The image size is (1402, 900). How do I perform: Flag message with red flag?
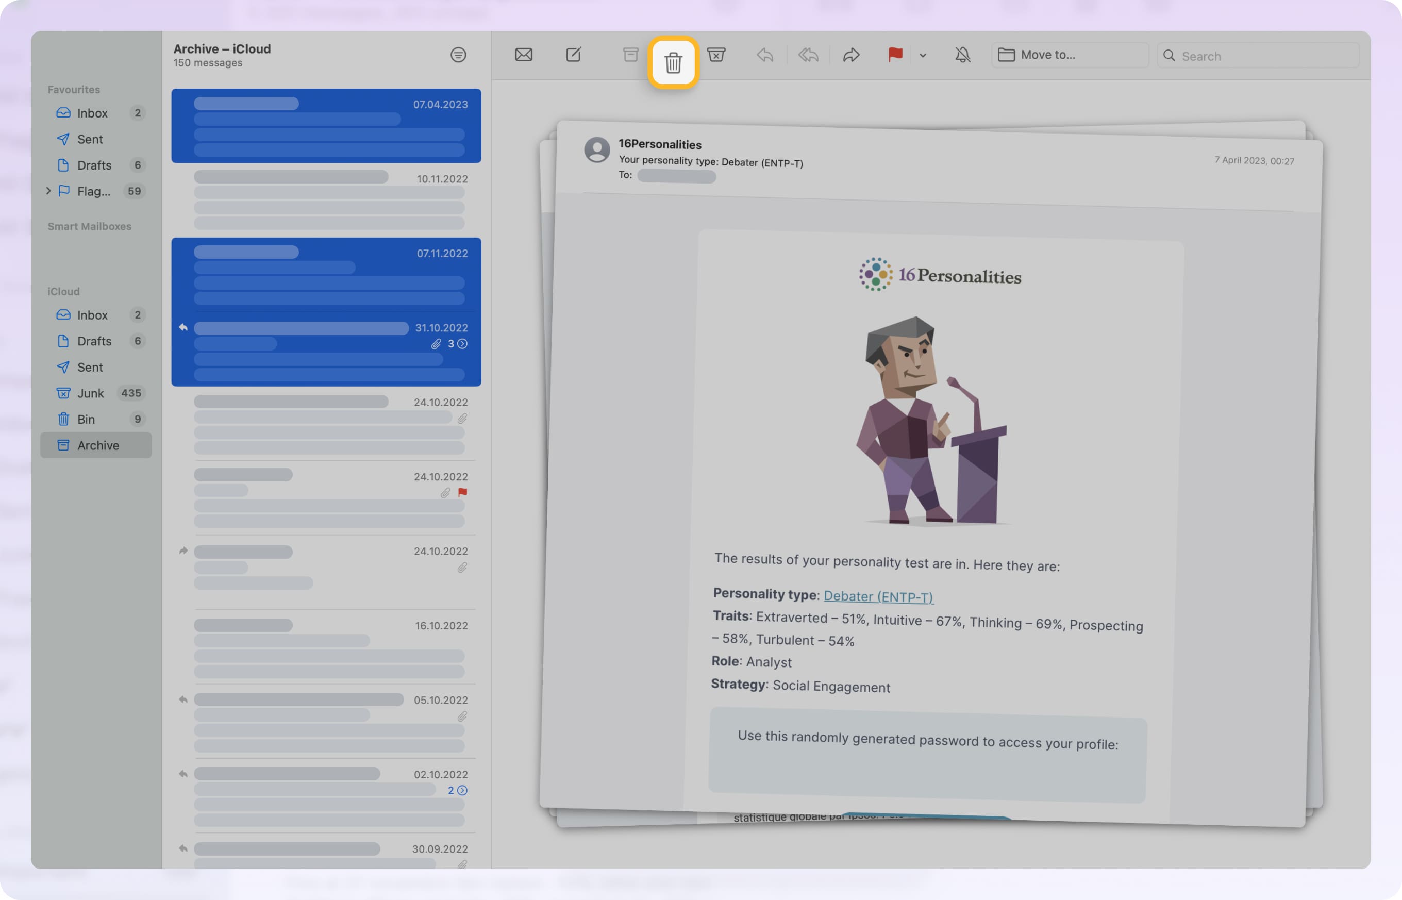click(x=895, y=55)
